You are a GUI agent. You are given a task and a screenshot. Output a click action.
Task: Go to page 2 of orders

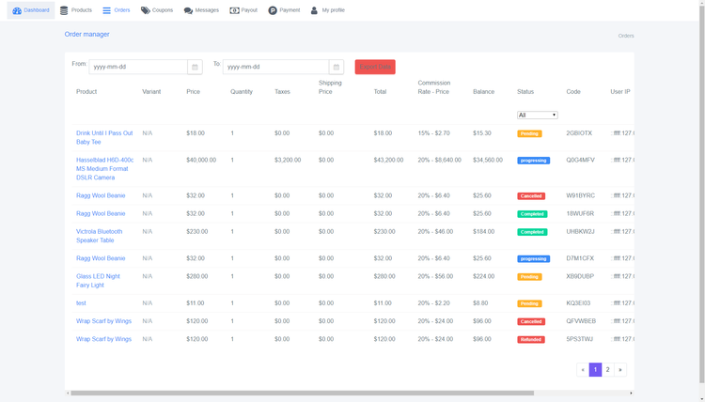(x=607, y=370)
